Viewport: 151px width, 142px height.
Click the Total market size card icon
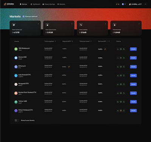[14, 25]
